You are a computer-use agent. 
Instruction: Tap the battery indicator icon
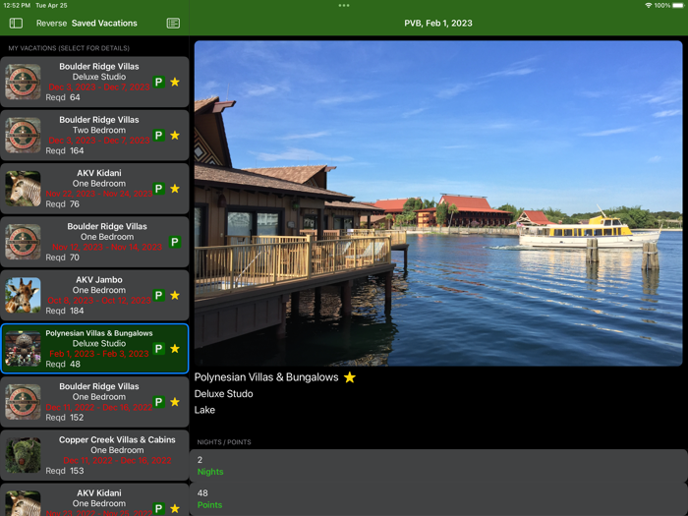[x=678, y=5]
